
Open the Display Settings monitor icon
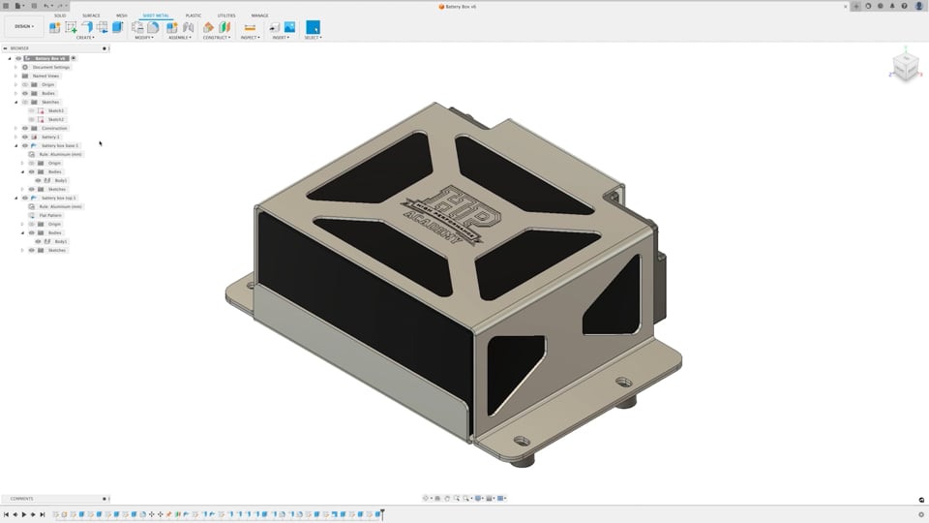point(479,498)
